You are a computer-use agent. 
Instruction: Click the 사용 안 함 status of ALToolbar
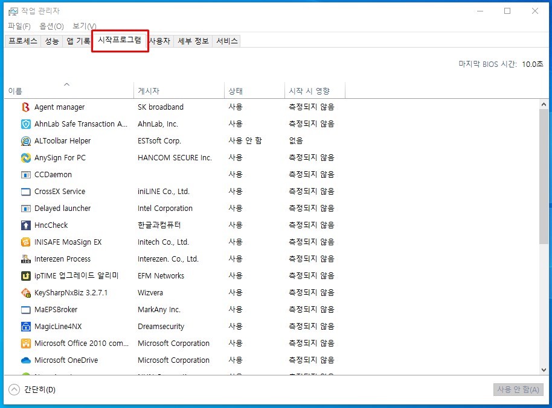[245, 140]
